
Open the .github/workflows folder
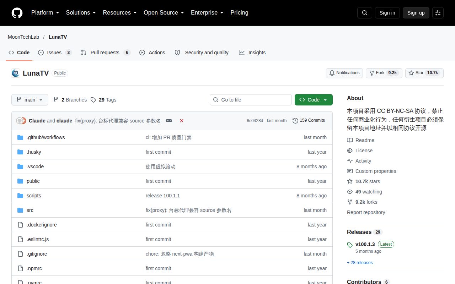[46, 137]
